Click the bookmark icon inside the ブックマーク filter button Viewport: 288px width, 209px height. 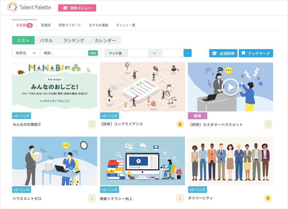(x=244, y=53)
